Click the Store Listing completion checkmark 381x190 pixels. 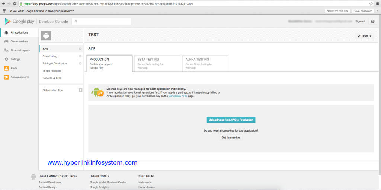[x=80, y=56]
